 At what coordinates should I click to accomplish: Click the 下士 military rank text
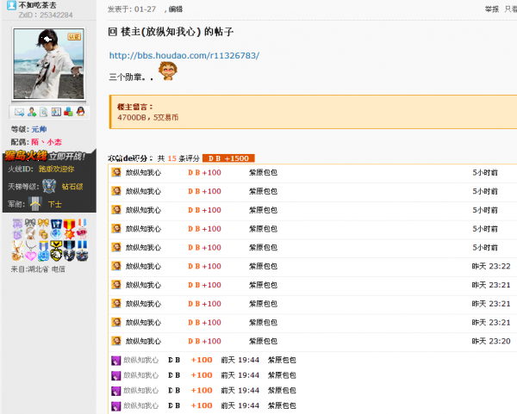[55, 204]
